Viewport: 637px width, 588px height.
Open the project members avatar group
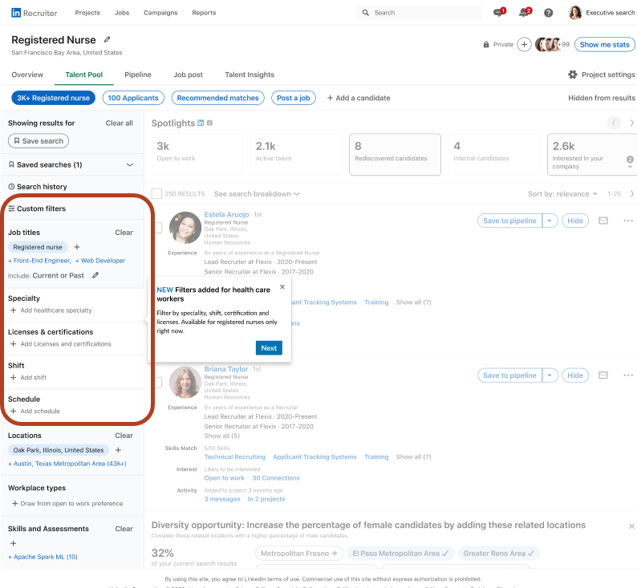pos(552,44)
